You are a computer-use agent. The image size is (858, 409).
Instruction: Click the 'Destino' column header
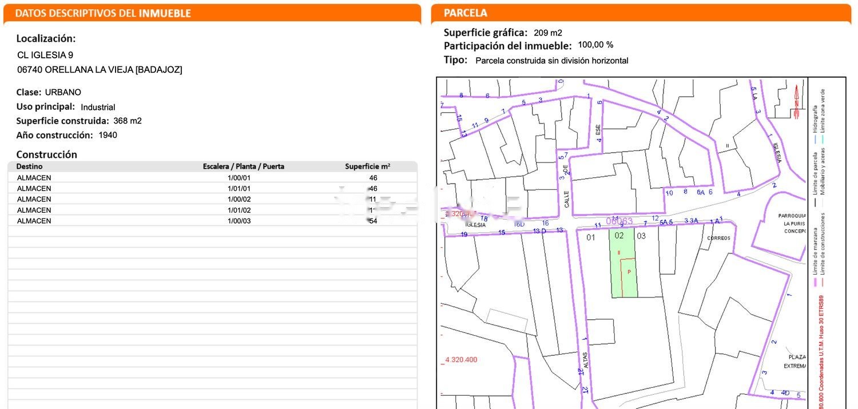tap(29, 166)
